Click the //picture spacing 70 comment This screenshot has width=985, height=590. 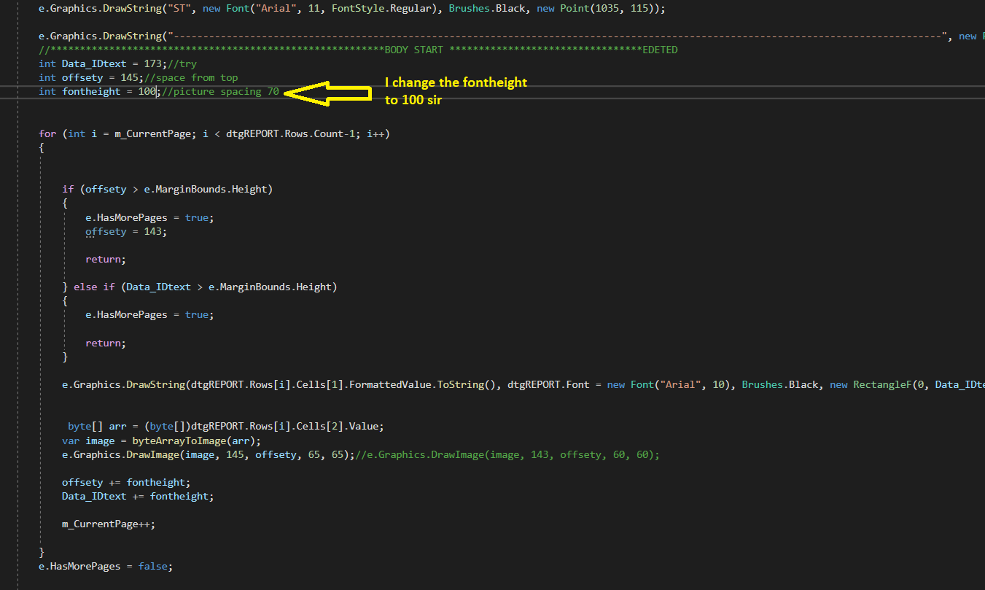[x=220, y=91]
